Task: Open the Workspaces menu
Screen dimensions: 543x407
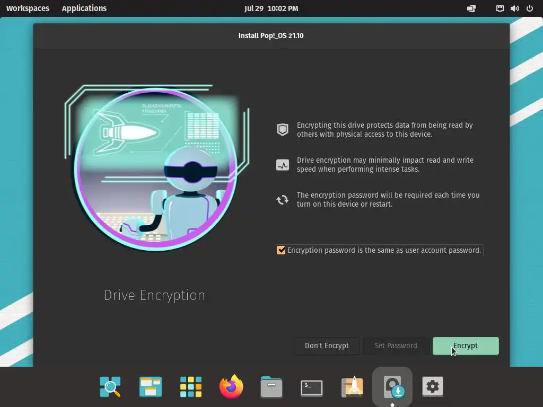Action: (28, 8)
